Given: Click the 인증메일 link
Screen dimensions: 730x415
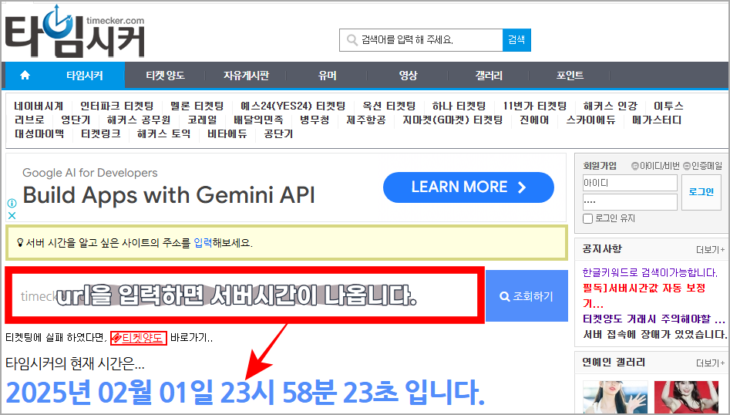Looking at the screenshot, I should pos(703,166).
